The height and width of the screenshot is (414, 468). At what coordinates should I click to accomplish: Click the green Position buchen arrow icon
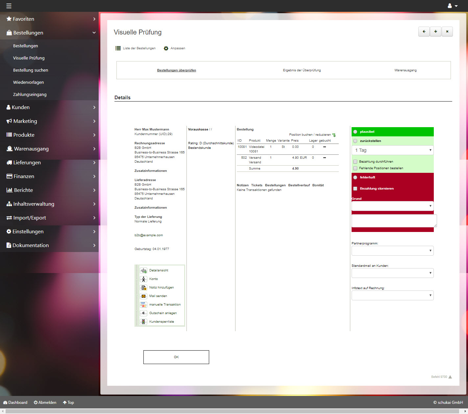(334, 135)
